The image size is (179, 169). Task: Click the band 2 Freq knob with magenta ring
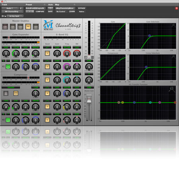(x=67, y=67)
